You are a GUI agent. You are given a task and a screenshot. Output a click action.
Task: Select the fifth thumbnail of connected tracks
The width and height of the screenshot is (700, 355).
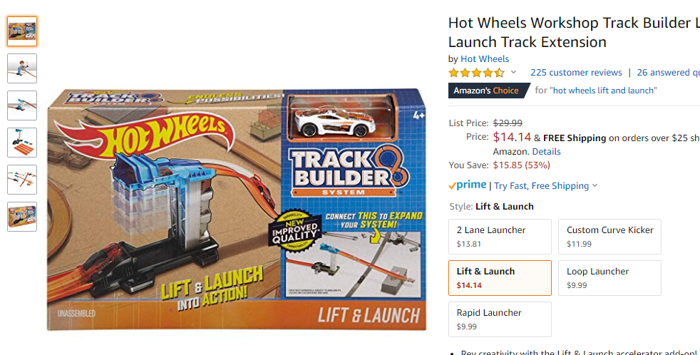22,180
